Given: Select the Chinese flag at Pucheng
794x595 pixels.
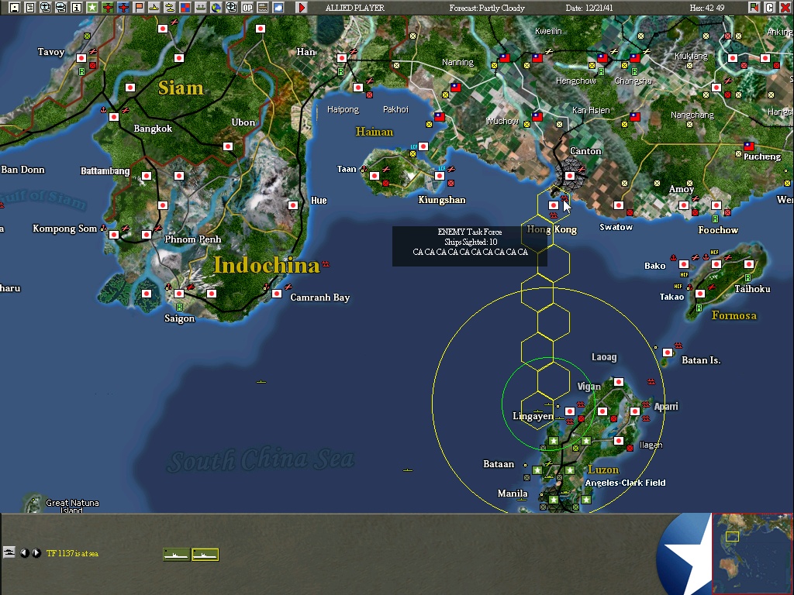Looking at the screenshot, I should tap(749, 146).
